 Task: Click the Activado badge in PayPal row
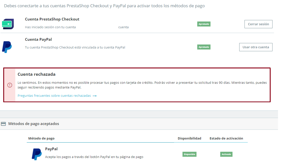coord(226,154)
